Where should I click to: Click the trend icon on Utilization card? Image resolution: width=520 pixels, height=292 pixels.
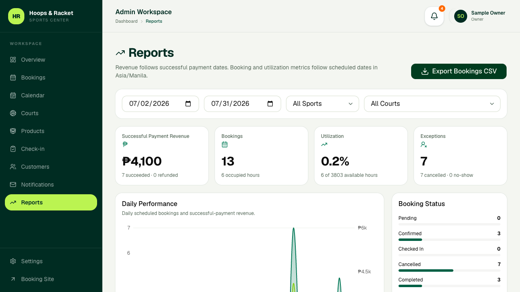[324, 144]
